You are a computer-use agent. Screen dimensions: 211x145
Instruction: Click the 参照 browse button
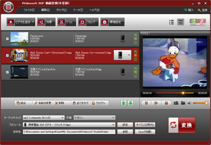[x=125, y=132]
